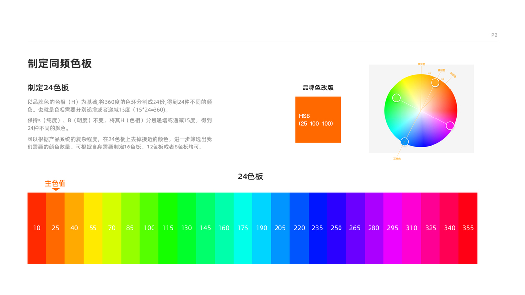This screenshot has height=295, width=525.
Task: Click the 24色板 title above the palette
Action: click(250, 177)
